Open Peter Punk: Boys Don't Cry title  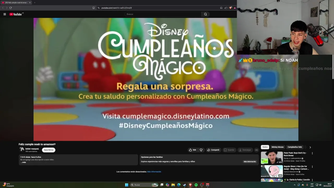295,154
